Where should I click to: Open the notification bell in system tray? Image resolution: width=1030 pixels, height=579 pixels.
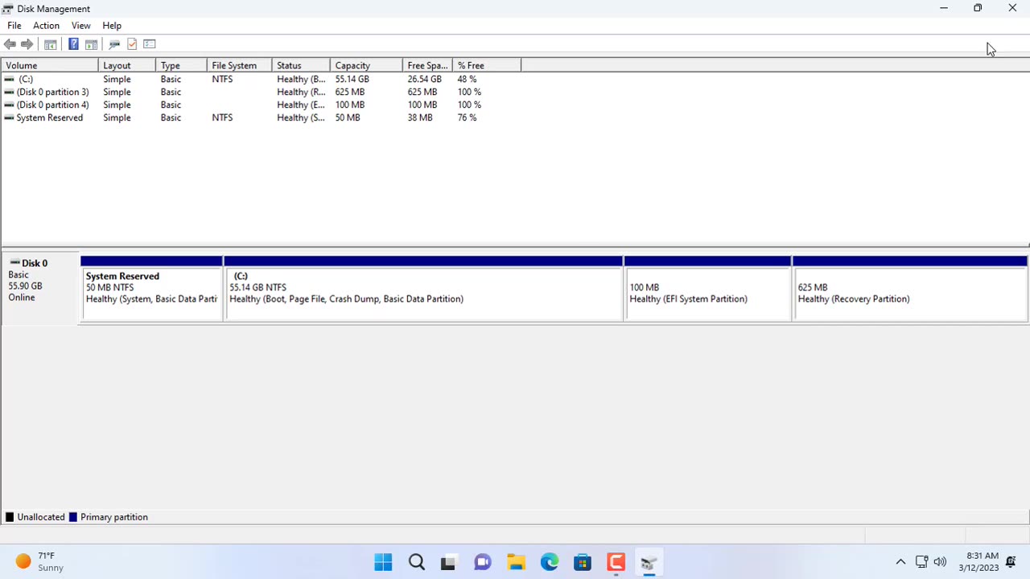pyautogui.click(x=1011, y=561)
